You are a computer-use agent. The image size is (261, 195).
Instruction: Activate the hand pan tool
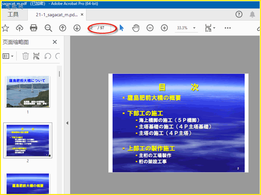pyautogui.click(x=136, y=28)
